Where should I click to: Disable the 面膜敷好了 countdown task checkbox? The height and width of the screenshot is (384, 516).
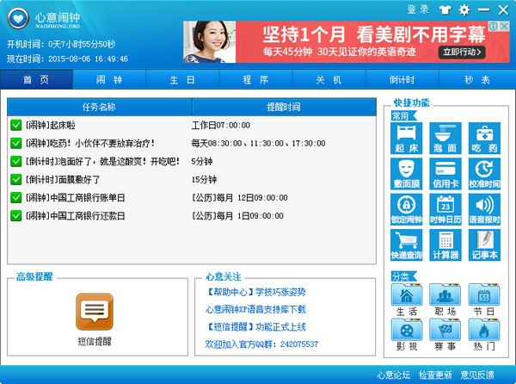[16, 179]
